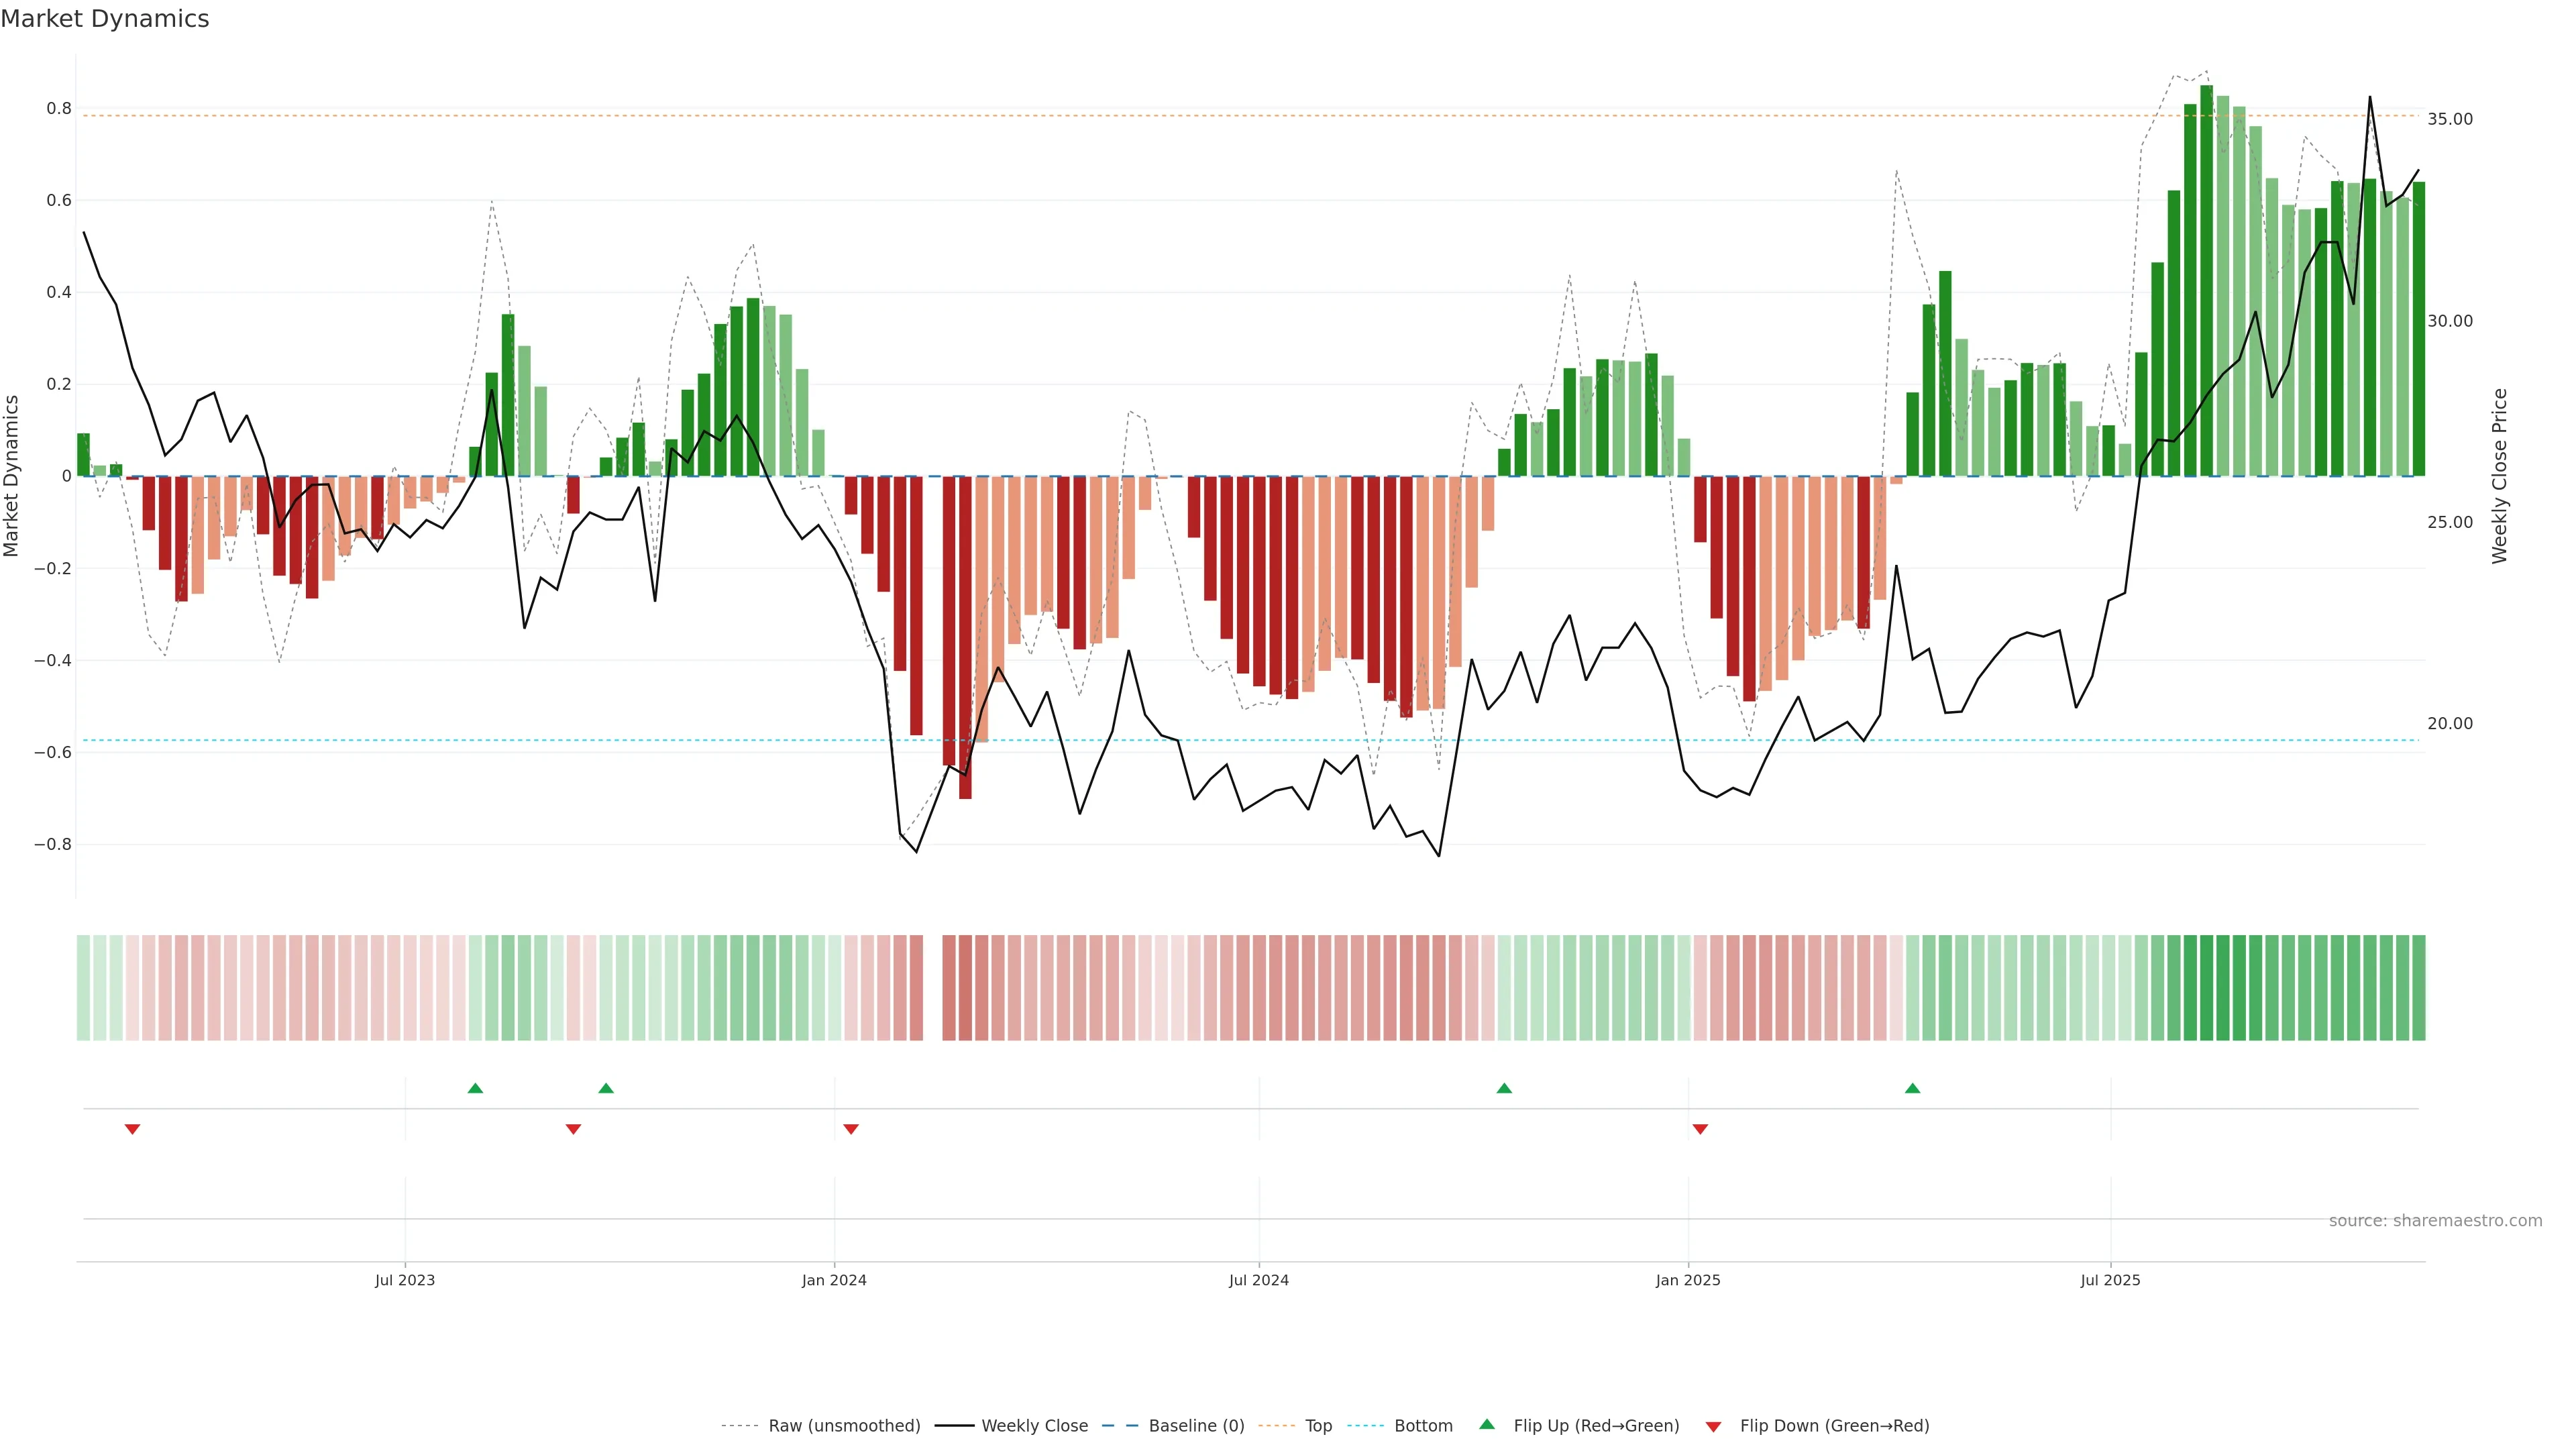Screen dimensions: 2576x1449
Task: Click the Market Dynamics chart title
Action: [x=105, y=19]
